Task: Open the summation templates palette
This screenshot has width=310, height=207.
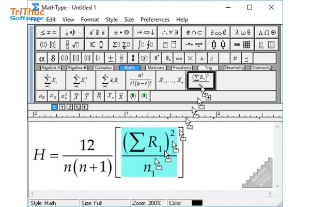Action: coord(121,45)
